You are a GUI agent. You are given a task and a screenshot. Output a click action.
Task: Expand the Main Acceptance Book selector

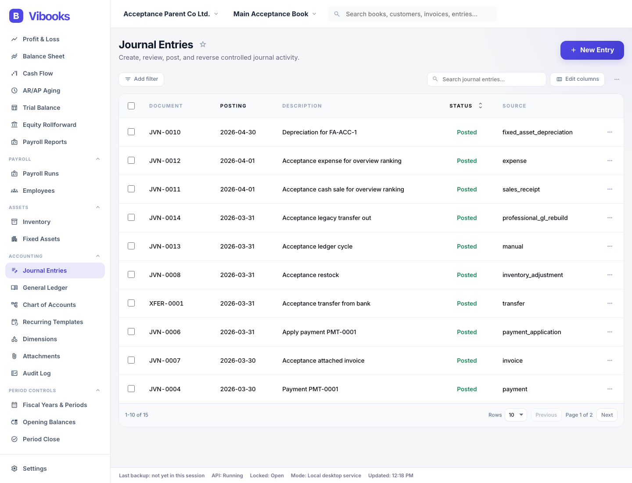(275, 14)
